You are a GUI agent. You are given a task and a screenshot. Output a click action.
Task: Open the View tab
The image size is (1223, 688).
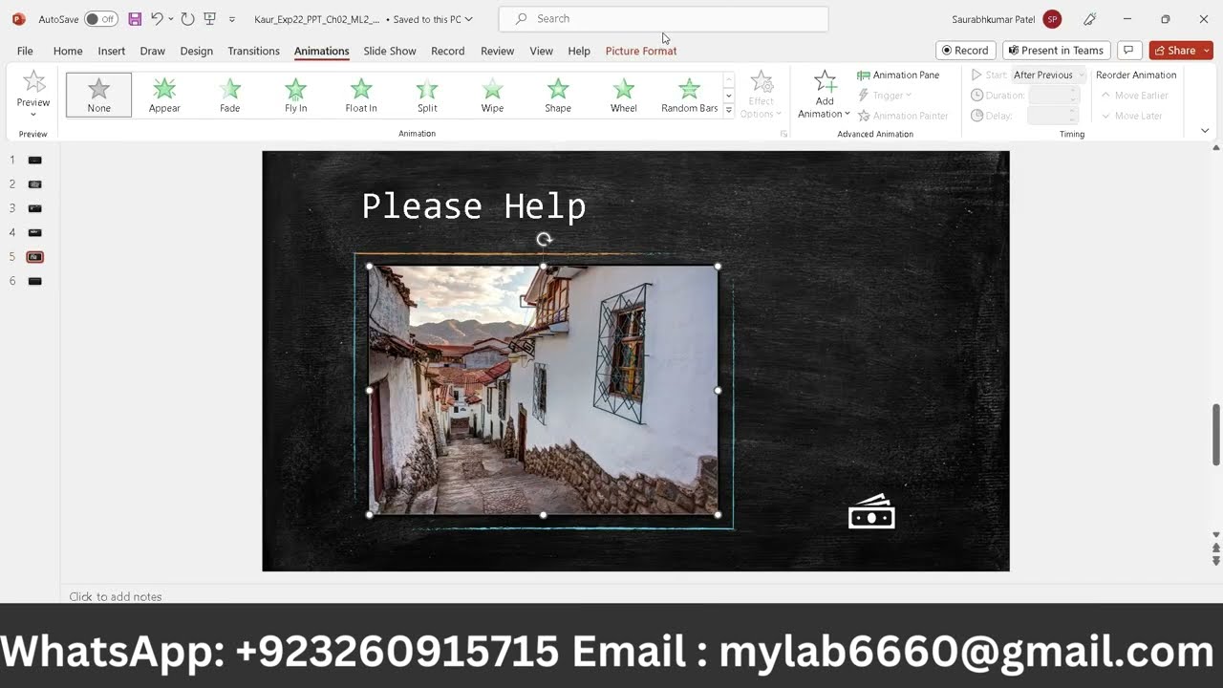click(541, 51)
